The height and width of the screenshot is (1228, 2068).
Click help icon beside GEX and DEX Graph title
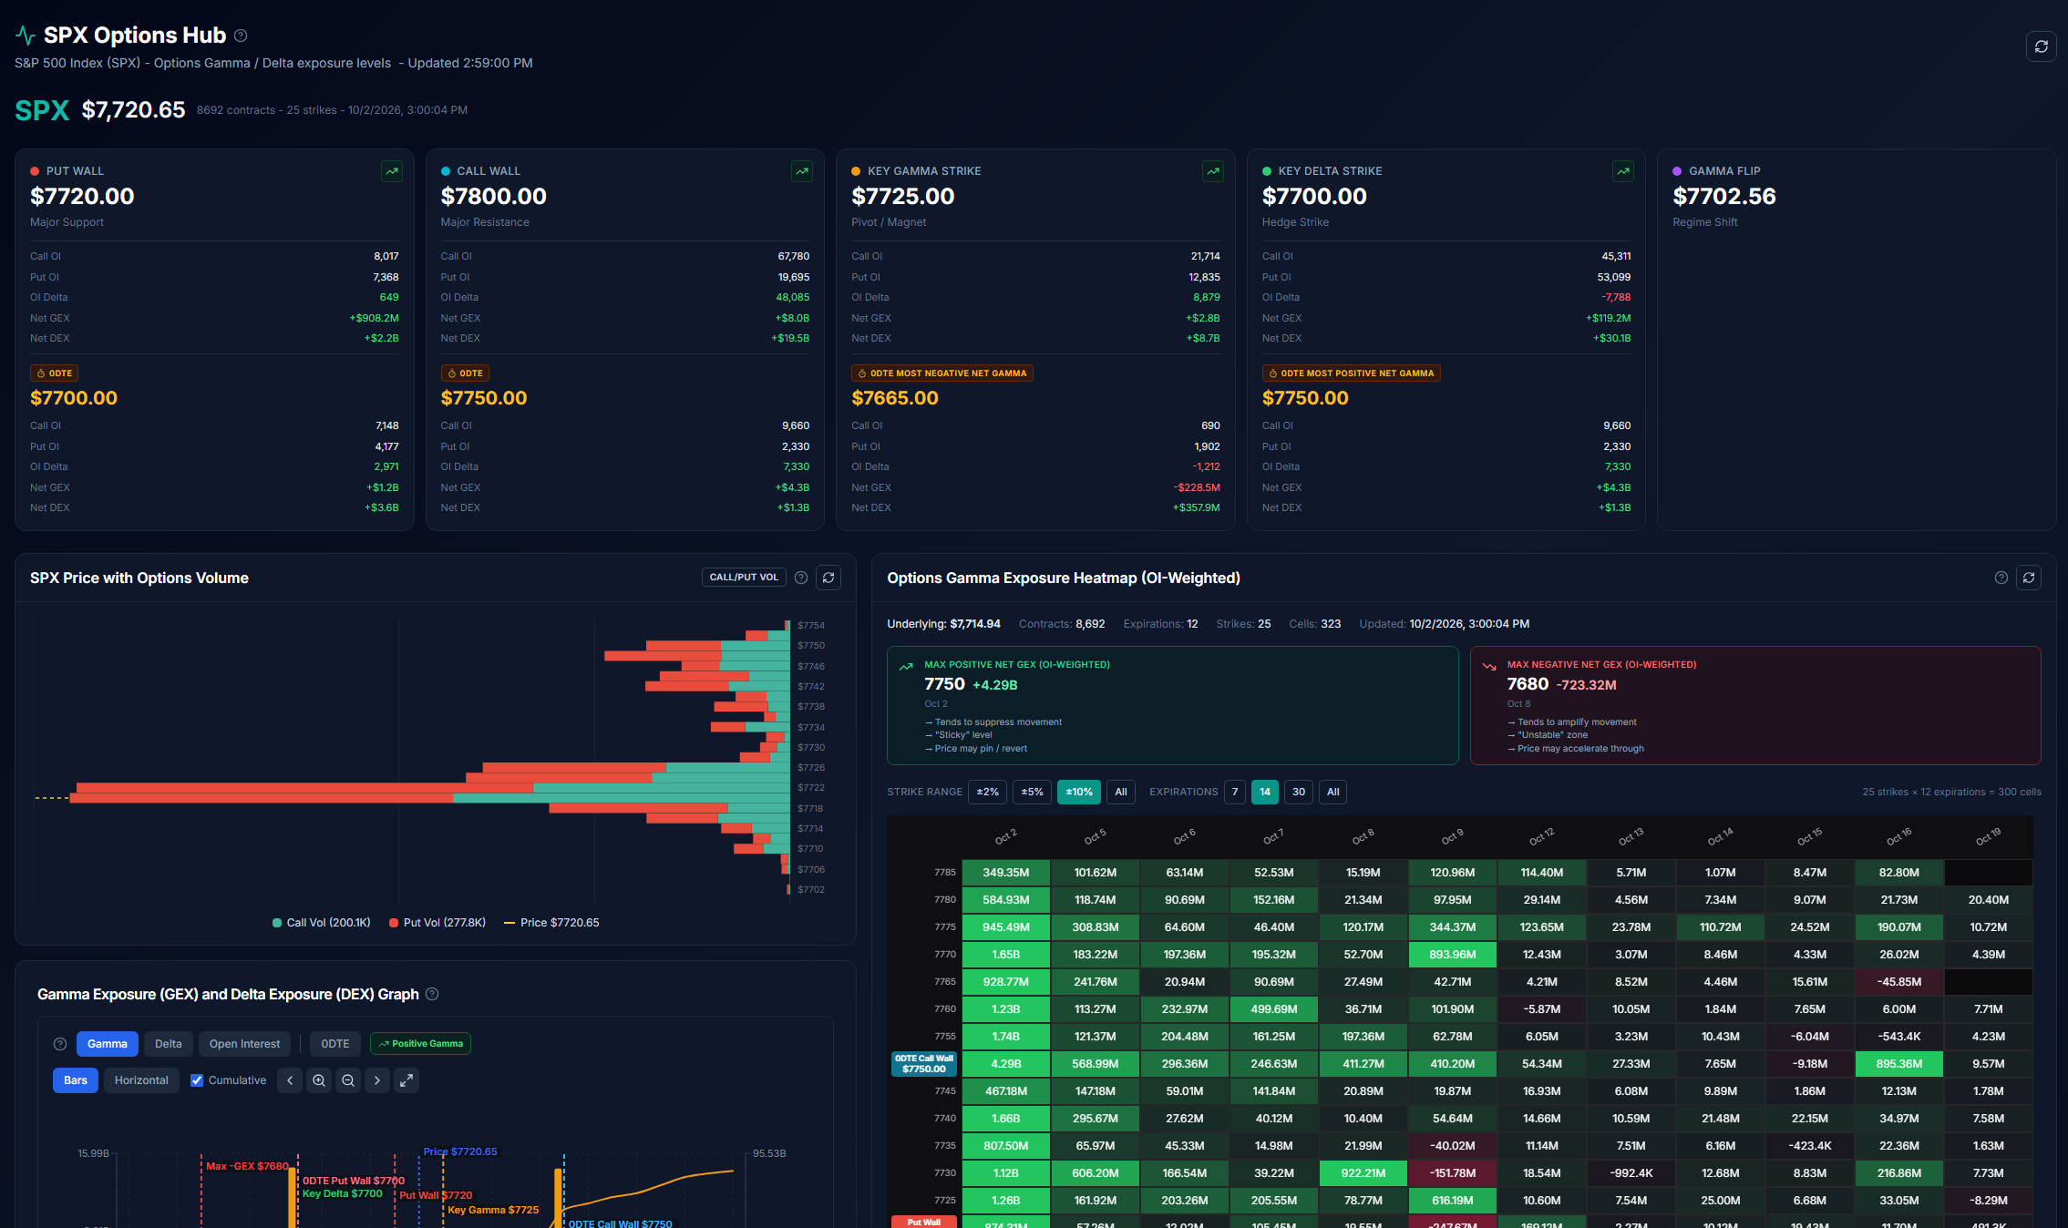432,994
